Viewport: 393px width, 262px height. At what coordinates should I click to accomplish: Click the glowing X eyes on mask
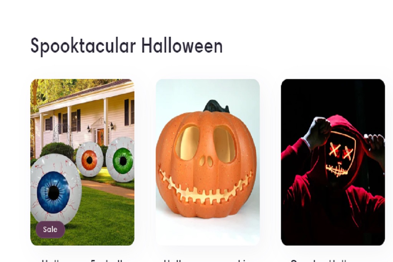pos(341,150)
